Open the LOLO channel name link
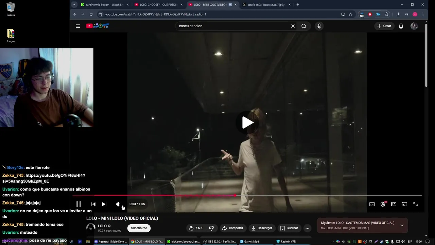This screenshot has width=435, height=245. coord(102,226)
